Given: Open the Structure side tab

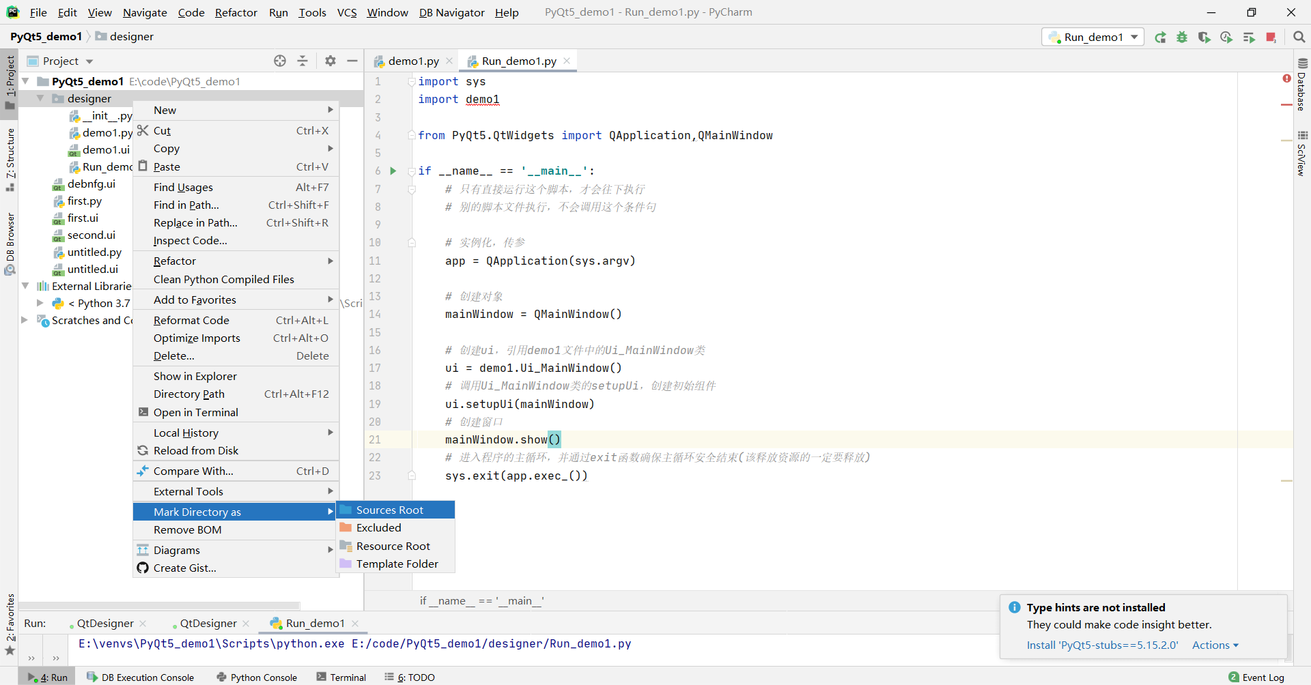Looking at the screenshot, I should pos(10,160).
